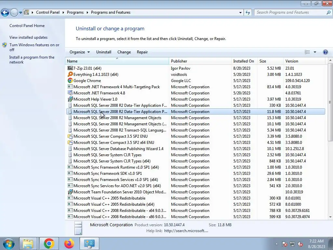
Task: Click the Team Foundation Server 2010 icon
Action: [x=70, y=192]
